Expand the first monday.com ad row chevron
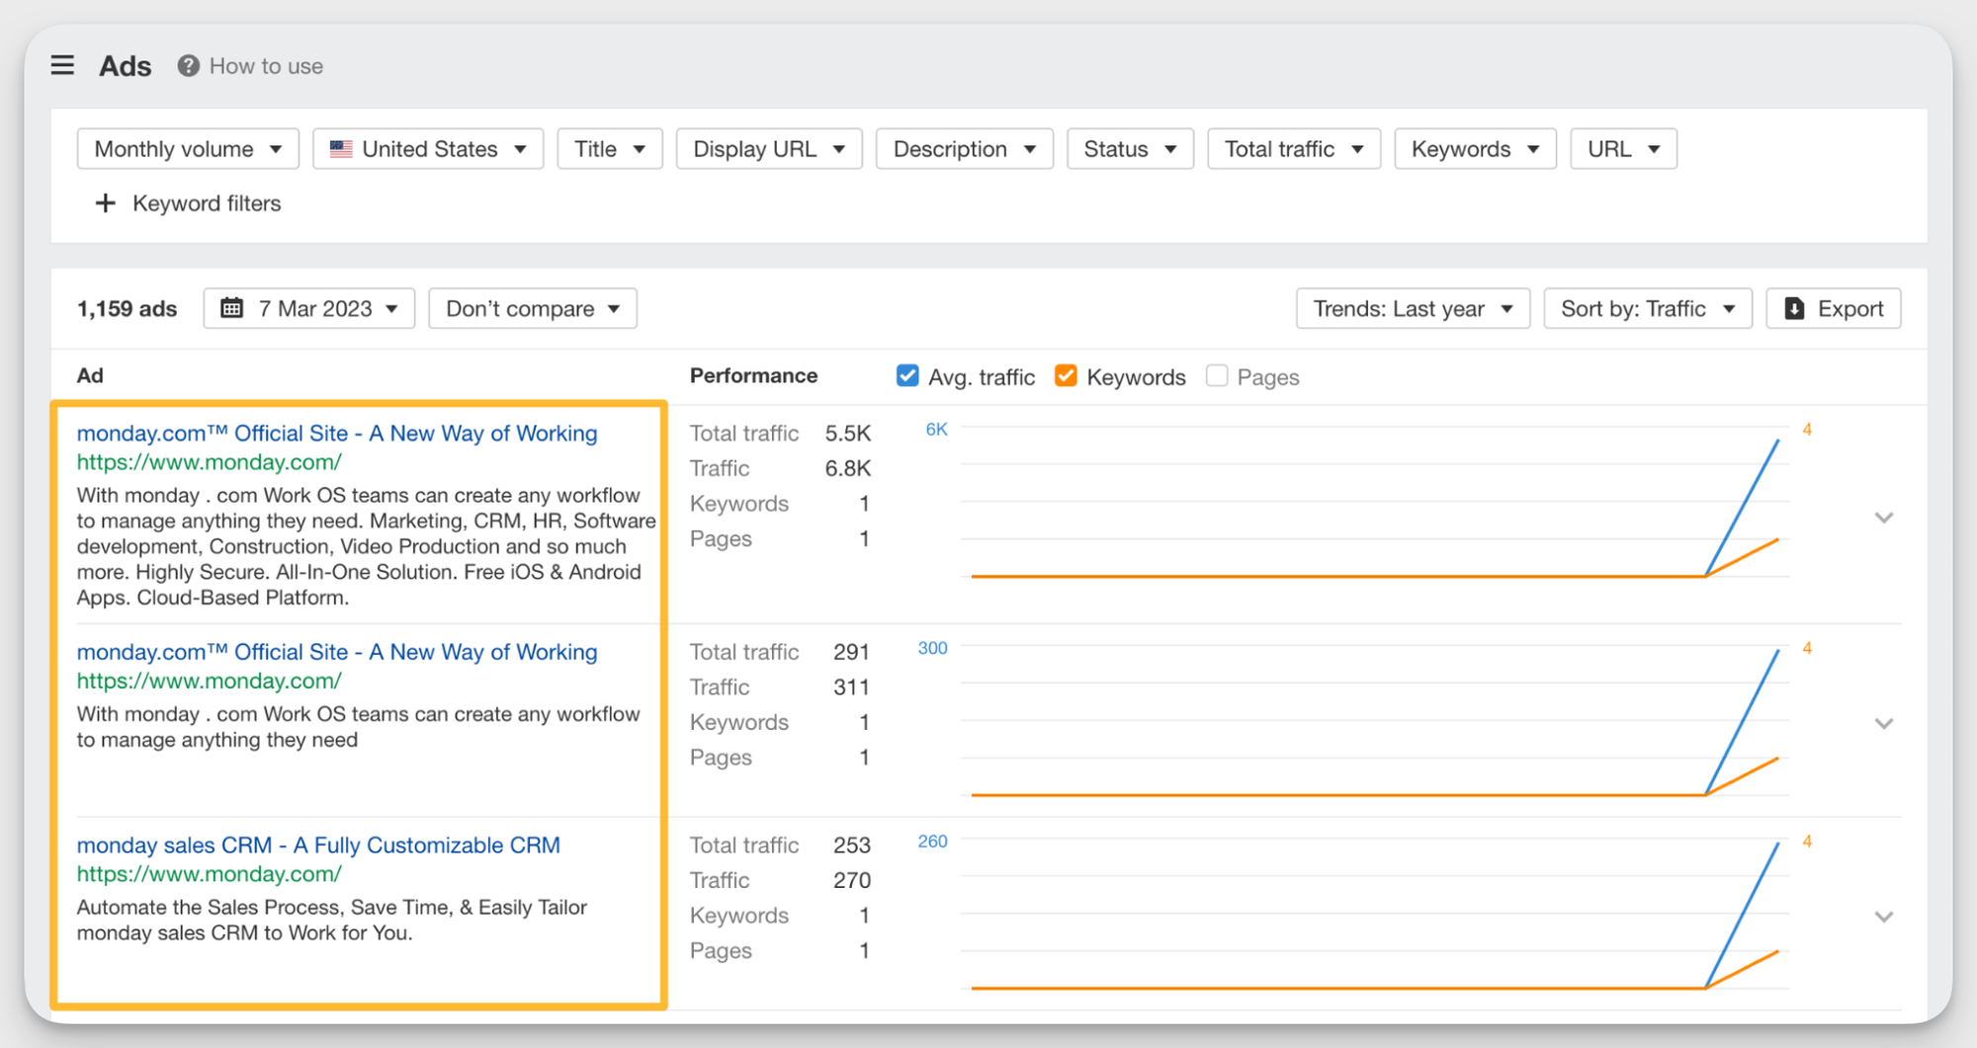Image resolution: width=1977 pixels, height=1048 pixels. pyautogui.click(x=1884, y=518)
